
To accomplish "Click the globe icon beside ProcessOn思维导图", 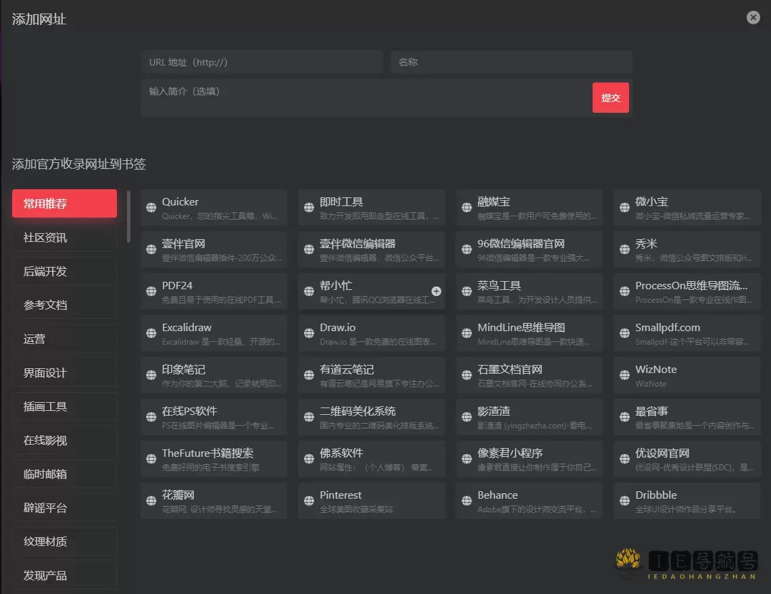I will 624,291.
